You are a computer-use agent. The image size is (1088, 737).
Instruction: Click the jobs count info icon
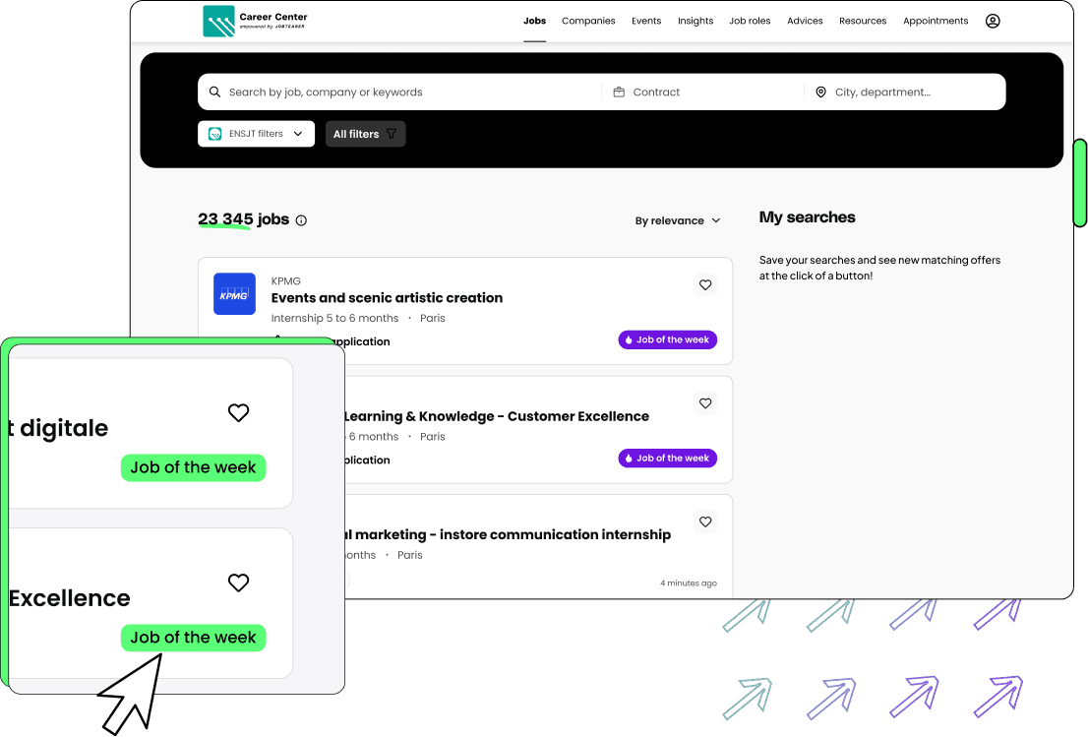pos(301,220)
